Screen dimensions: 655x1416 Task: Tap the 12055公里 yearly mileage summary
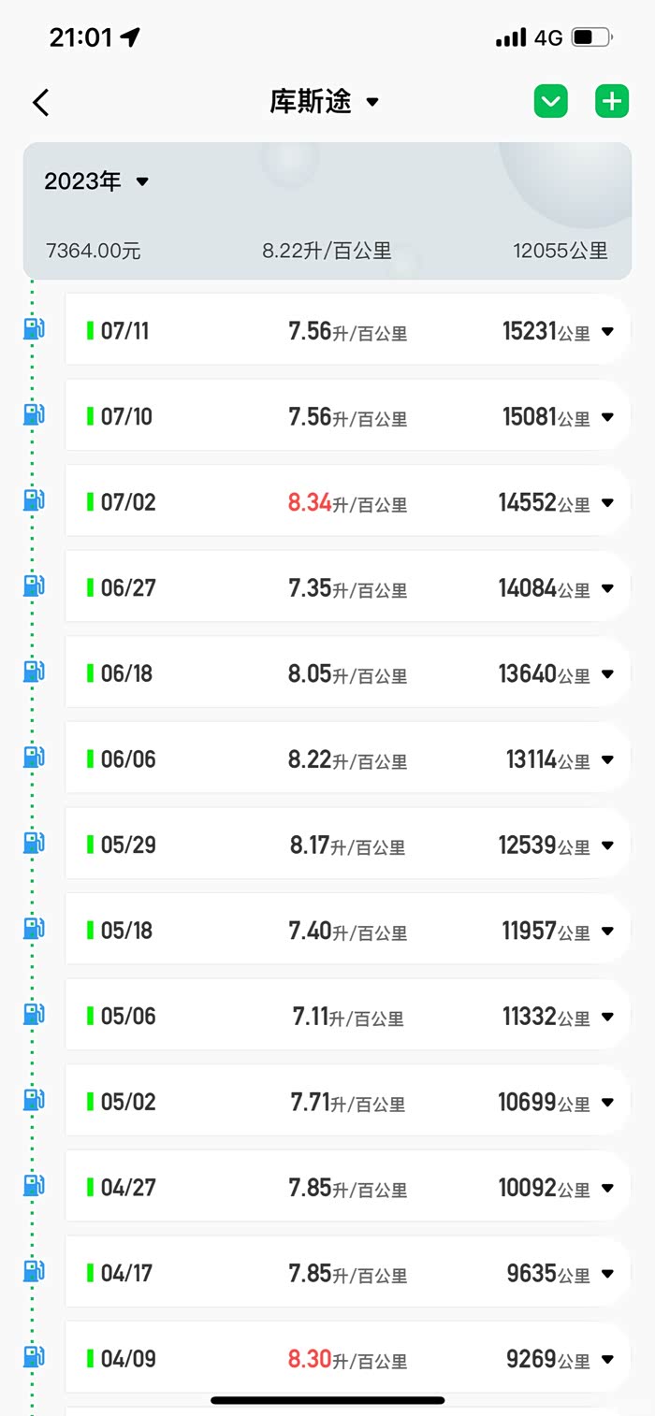(560, 251)
